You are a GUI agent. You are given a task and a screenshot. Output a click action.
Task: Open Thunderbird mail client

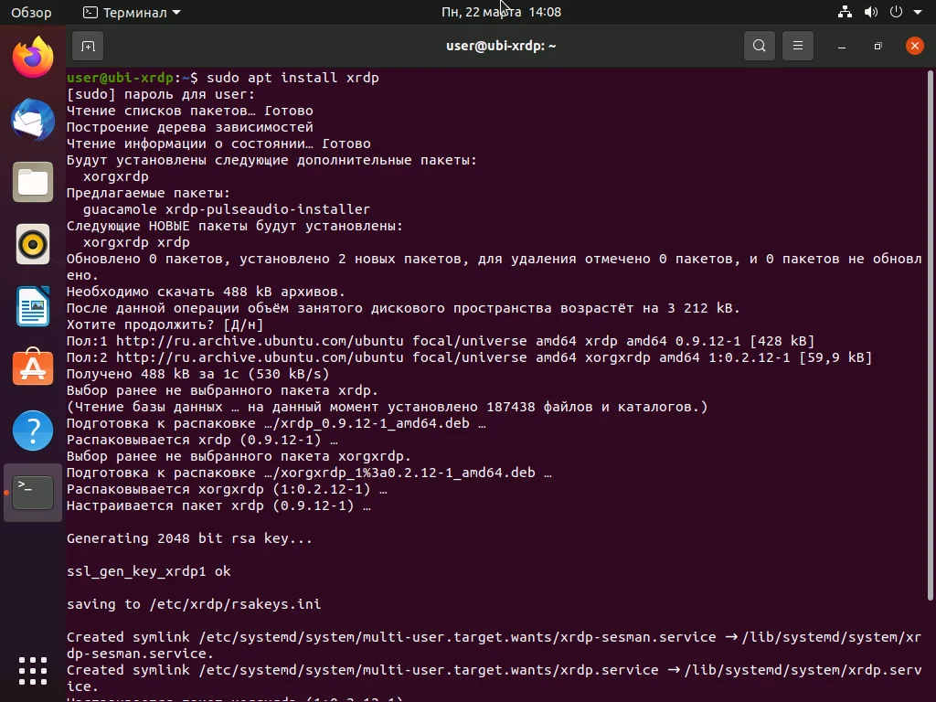point(32,120)
